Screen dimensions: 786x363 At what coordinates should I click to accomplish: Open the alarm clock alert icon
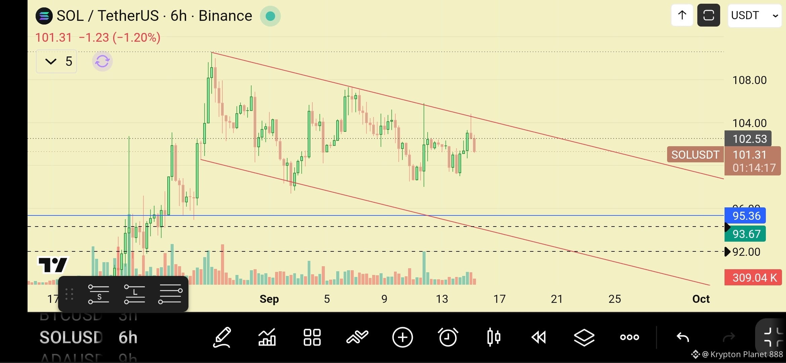click(x=448, y=337)
